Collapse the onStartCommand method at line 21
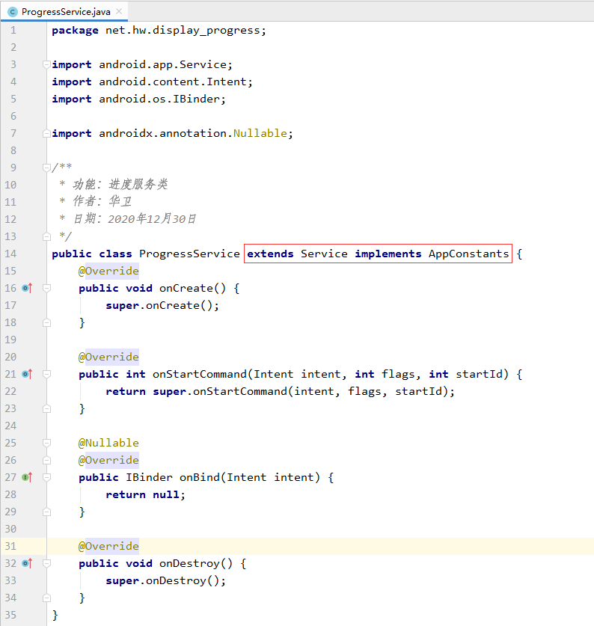This screenshot has width=594, height=626. pyautogui.click(x=46, y=374)
